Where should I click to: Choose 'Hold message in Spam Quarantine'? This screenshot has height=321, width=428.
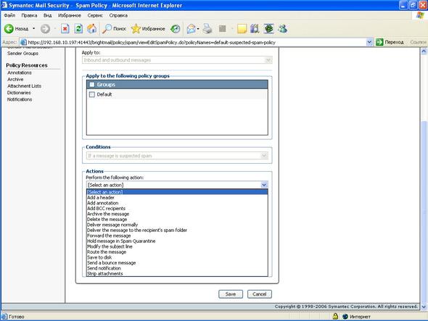tap(177, 241)
